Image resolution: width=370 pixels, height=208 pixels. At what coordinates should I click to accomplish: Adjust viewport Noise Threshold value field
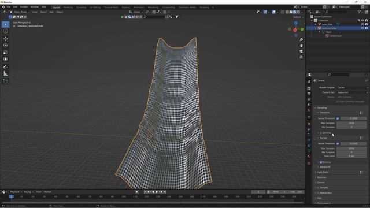click(x=353, y=118)
